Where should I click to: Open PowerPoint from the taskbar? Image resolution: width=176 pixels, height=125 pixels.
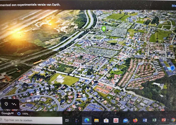tap(163, 120)
